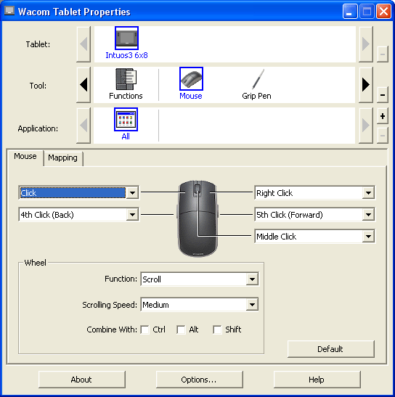Click the Tablet row minus button
The width and height of the screenshot is (395, 397).
[383, 54]
